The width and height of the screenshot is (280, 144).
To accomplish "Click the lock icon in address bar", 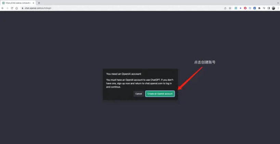I will pos(23,8).
